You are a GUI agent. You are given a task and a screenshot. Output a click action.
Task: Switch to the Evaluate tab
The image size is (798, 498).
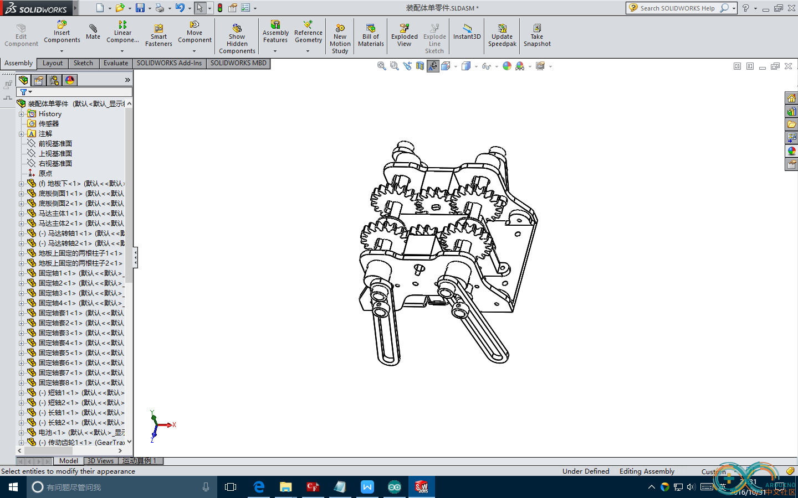coord(115,63)
